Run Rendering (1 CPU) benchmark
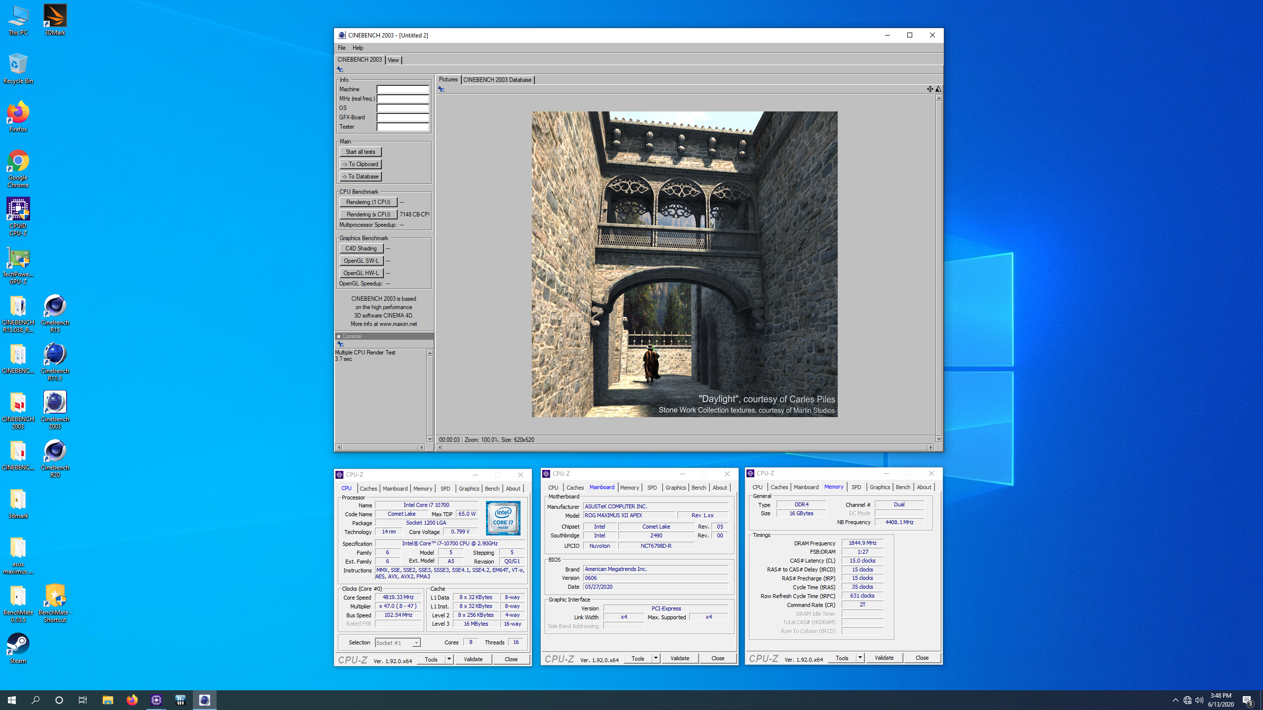This screenshot has width=1263, height=710. pyautogui.click(x=368, y=202)
